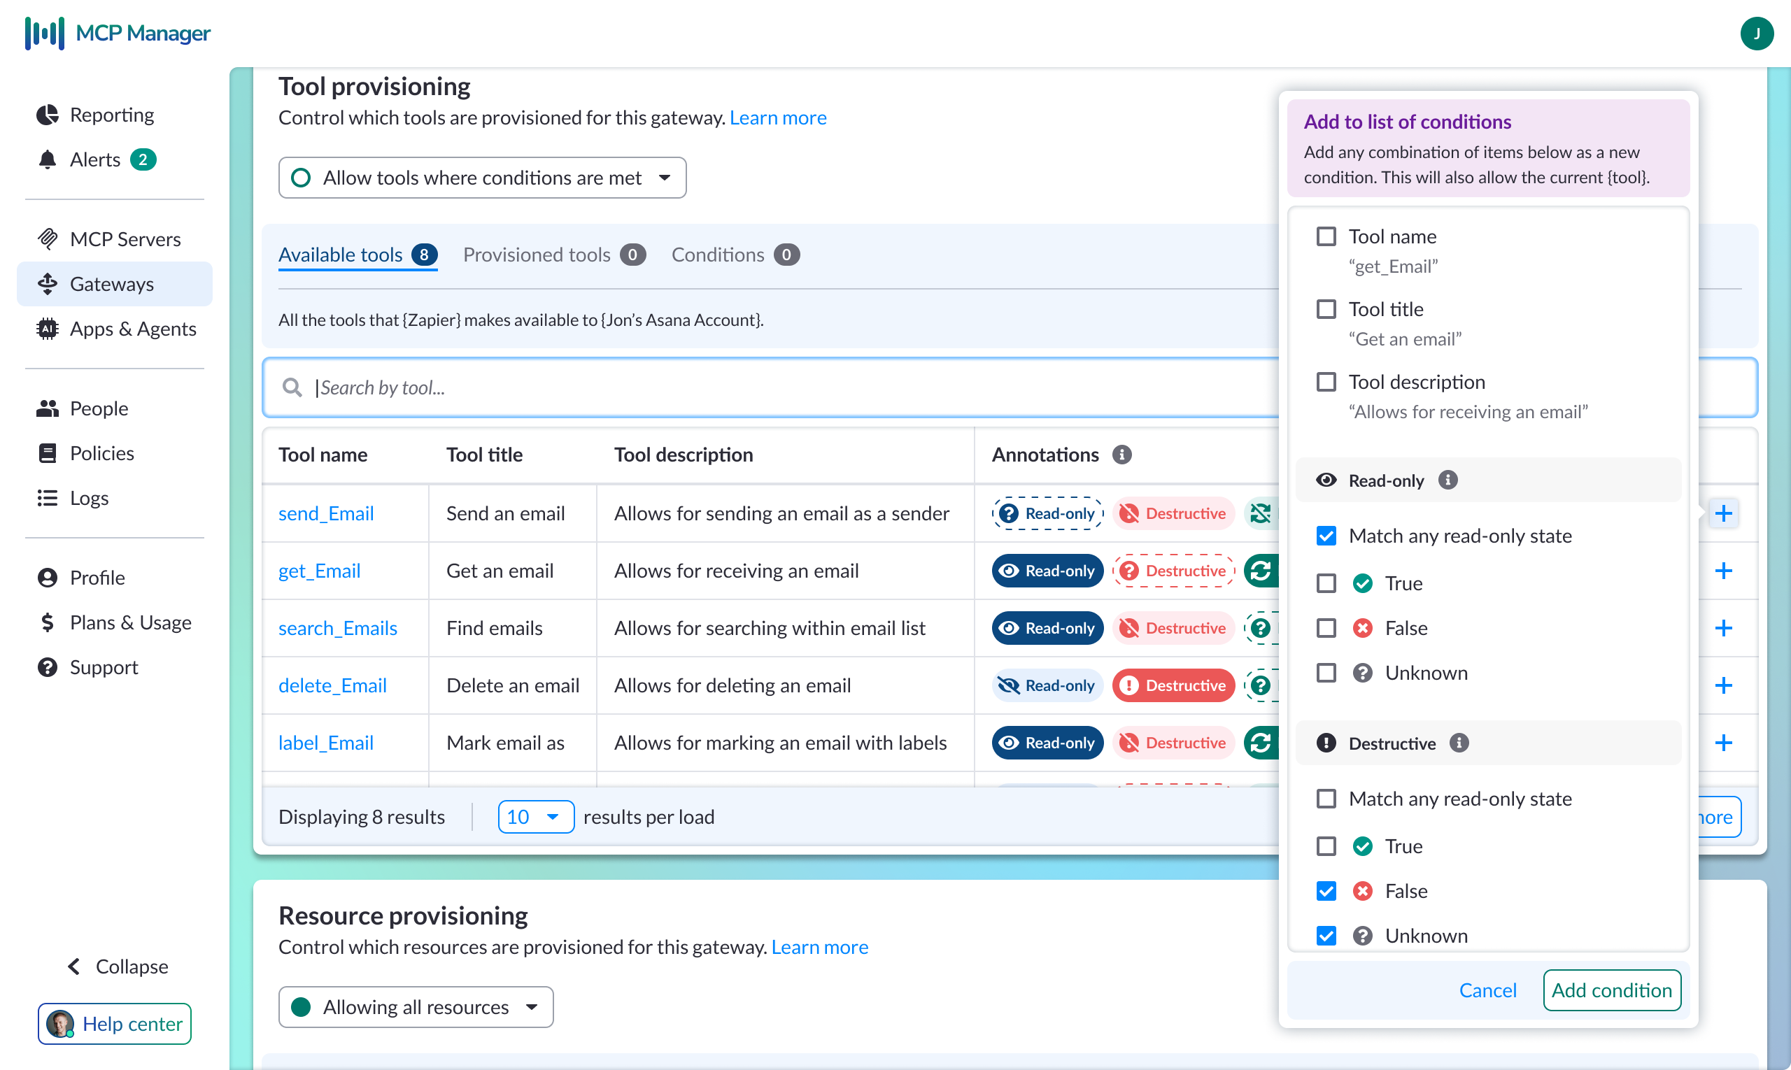Open the Alerts bell with the badge

click(96, 159)
